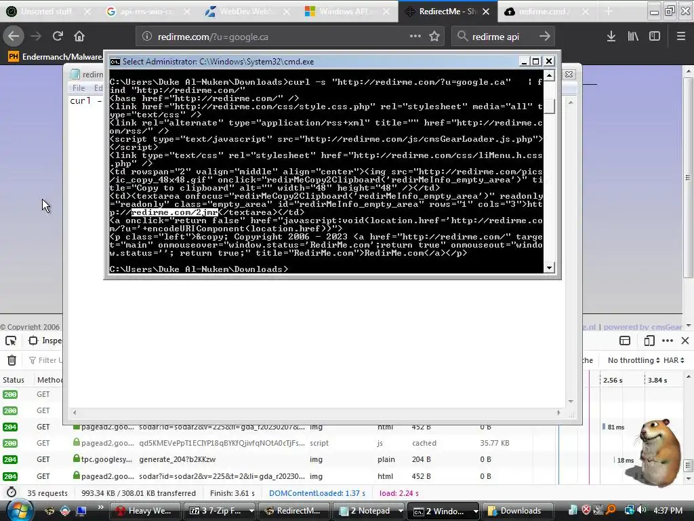
Task: Clear the network request list (trash icon)
Action: 12,360
